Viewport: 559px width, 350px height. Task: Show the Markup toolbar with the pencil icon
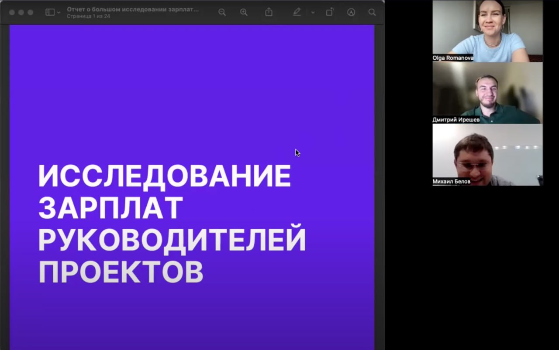(x=297, y=12)
